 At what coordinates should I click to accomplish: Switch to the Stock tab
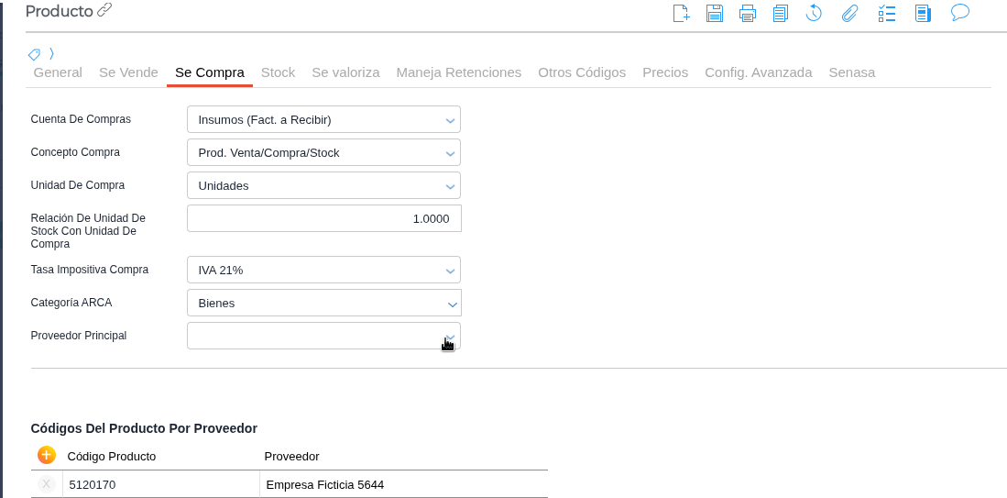coord(278,72)
